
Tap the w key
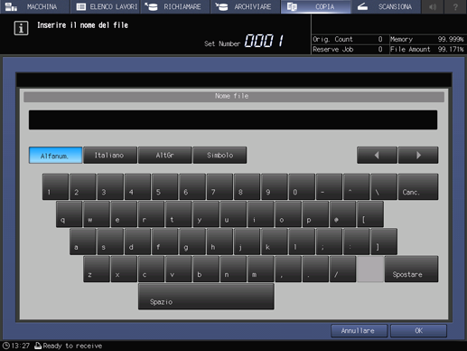(97, 214)
